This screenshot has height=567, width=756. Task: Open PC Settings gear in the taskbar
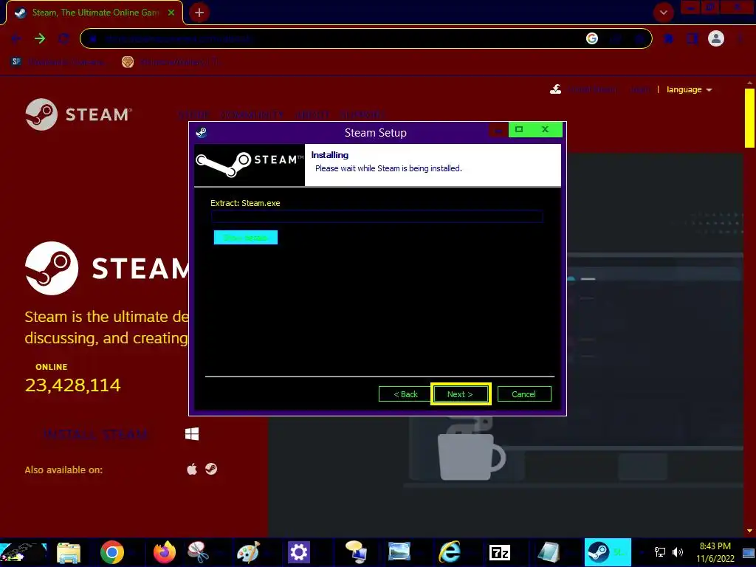click(298, 552)
